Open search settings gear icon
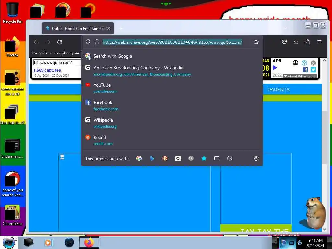The width and height of the screenshot is (332, 249). click(256, 158)
